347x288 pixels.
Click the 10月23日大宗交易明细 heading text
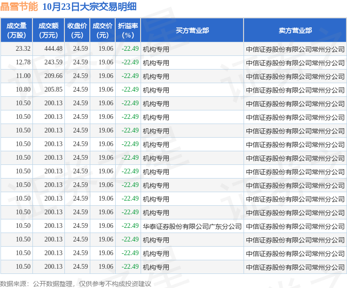[x=89, y=7]
